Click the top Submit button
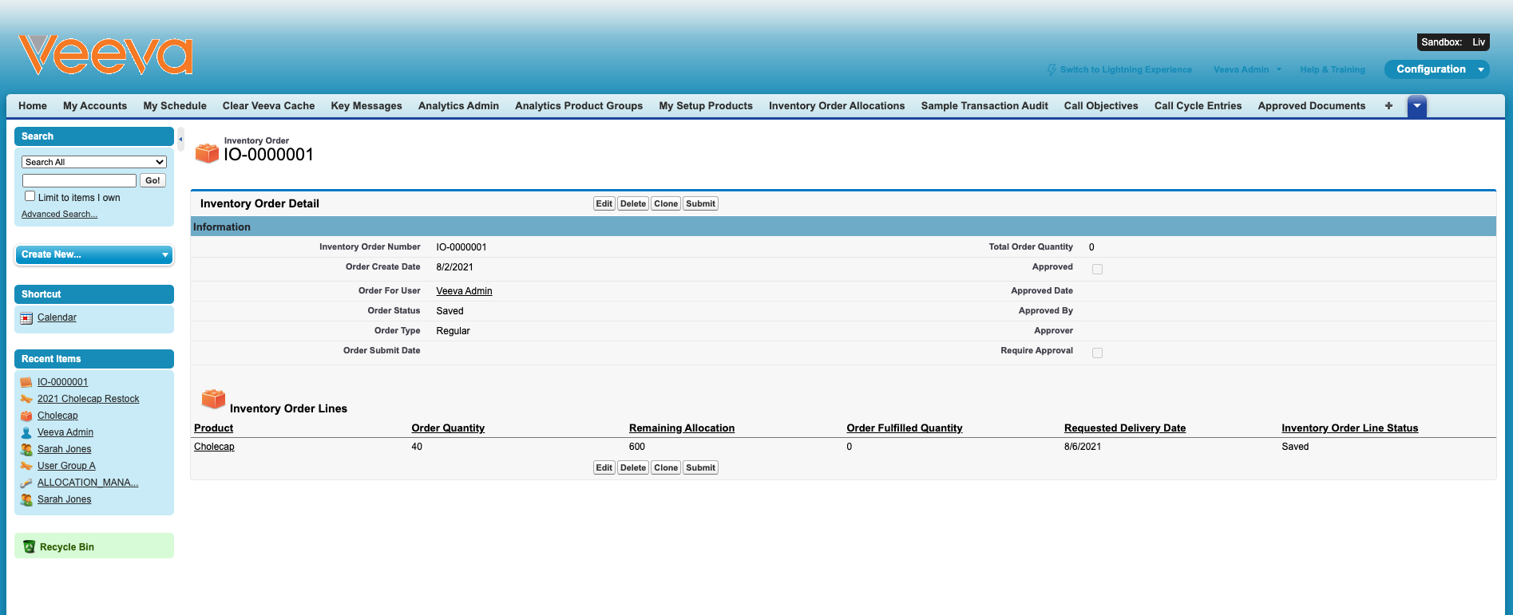The width and height of the screenshot is (1513, 615). pos(700,204)
